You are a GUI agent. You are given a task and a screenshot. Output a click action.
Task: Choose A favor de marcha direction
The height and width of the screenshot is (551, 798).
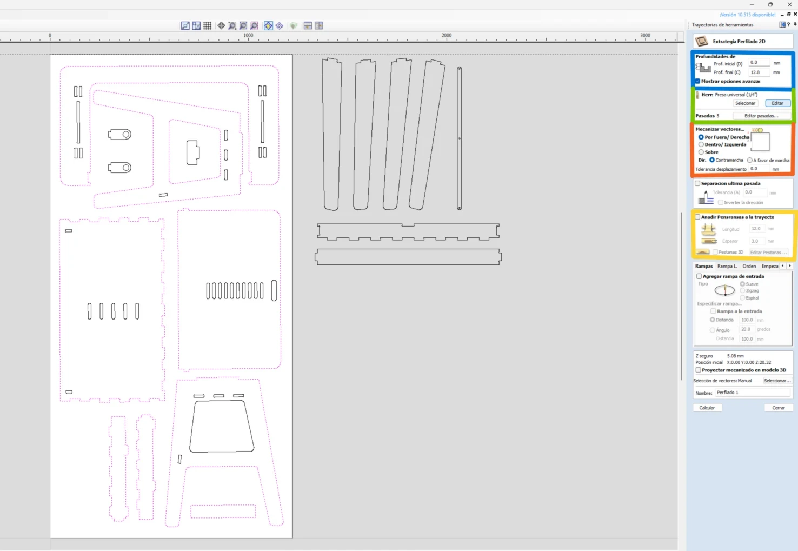click(x=749, y=160)
